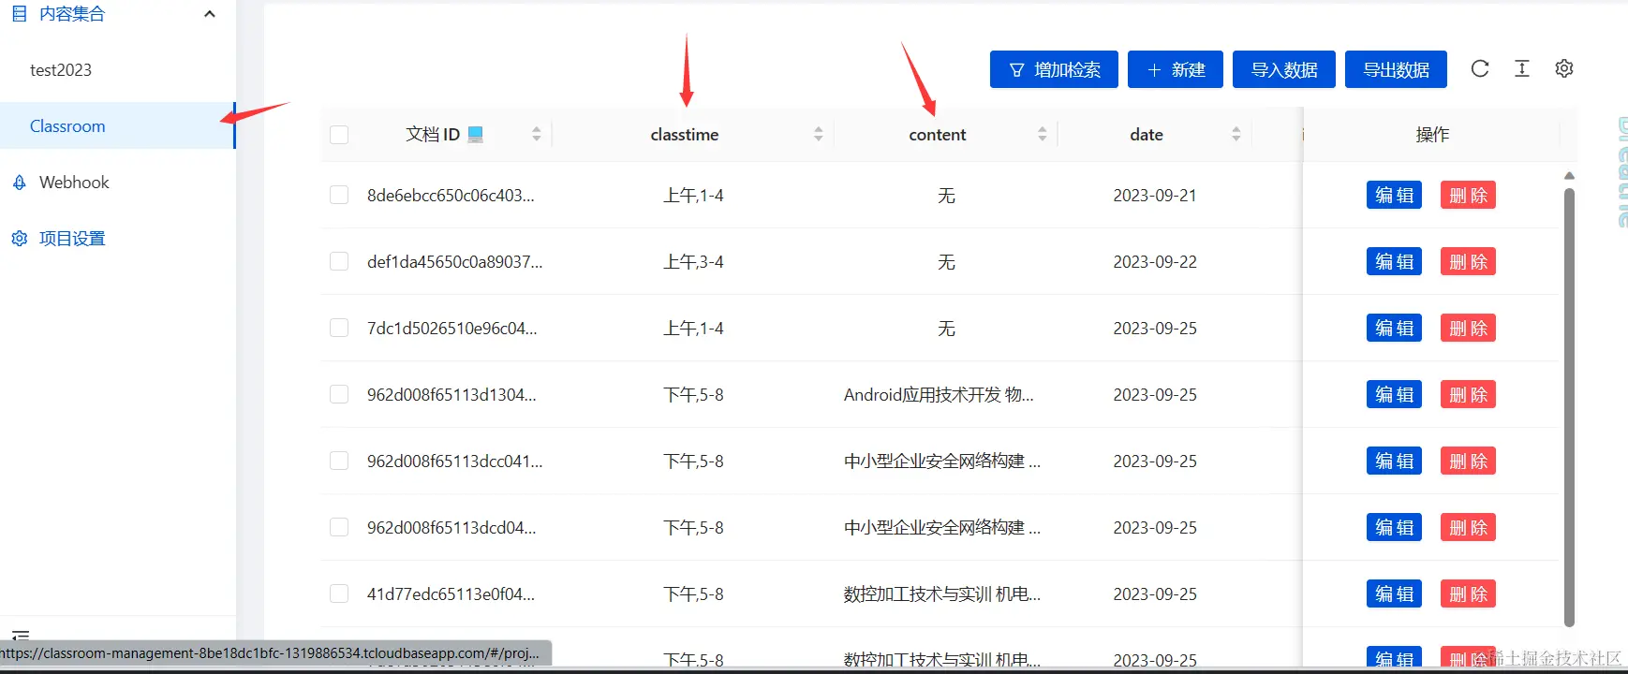
Task: Delete the 41d77edc65113e0f04 record
Action: pos(1468,593)
